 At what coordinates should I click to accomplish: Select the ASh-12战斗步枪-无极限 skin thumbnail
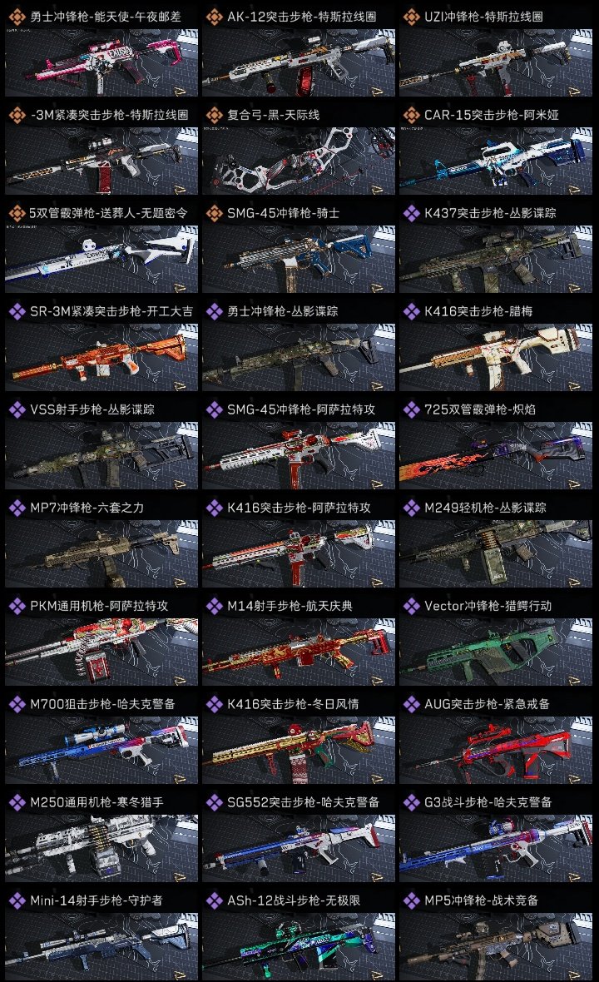tap(299, 945)
